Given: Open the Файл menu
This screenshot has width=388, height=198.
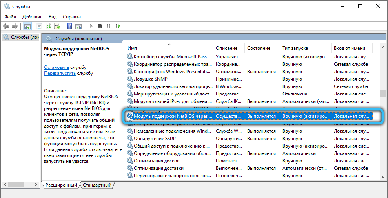Looking at the screenshot, I should tap(11, 17).
